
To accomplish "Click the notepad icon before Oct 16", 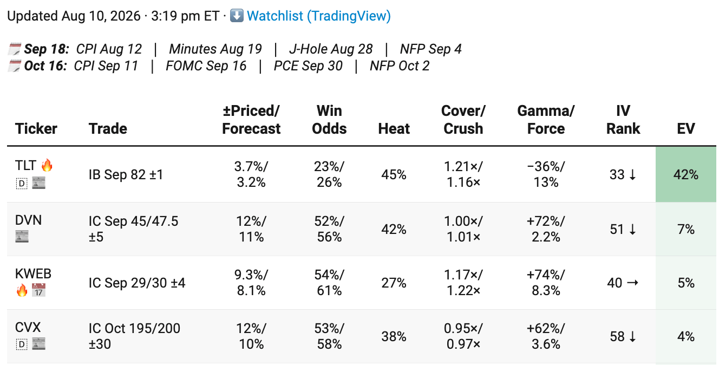I will coord(14,66).
